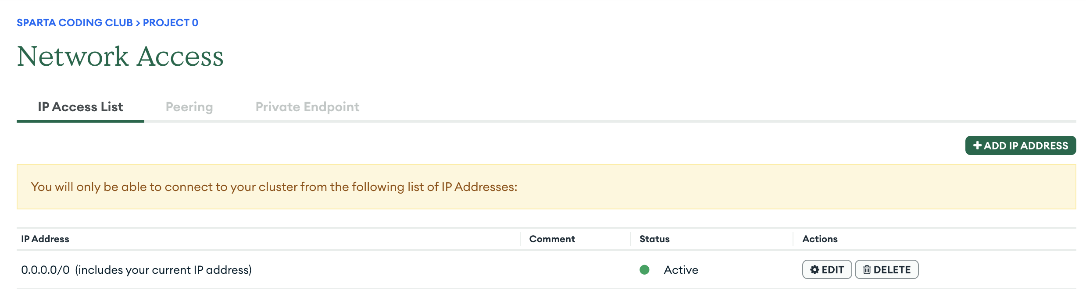Click the yellow cluster connection warning banner
The image size is (1086, 290).
[x=547, y=187]
